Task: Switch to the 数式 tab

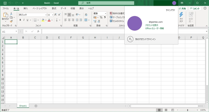Action: 54,9
